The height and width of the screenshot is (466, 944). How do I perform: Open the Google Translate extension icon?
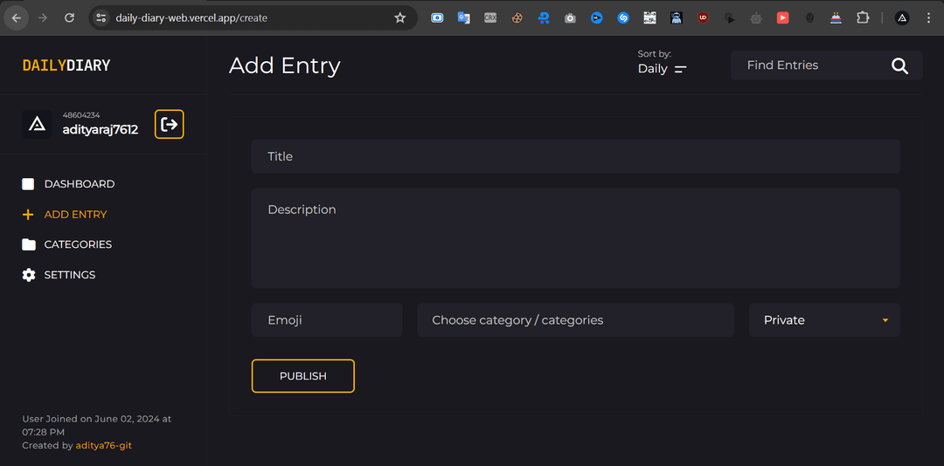click(x=463, y=17)
